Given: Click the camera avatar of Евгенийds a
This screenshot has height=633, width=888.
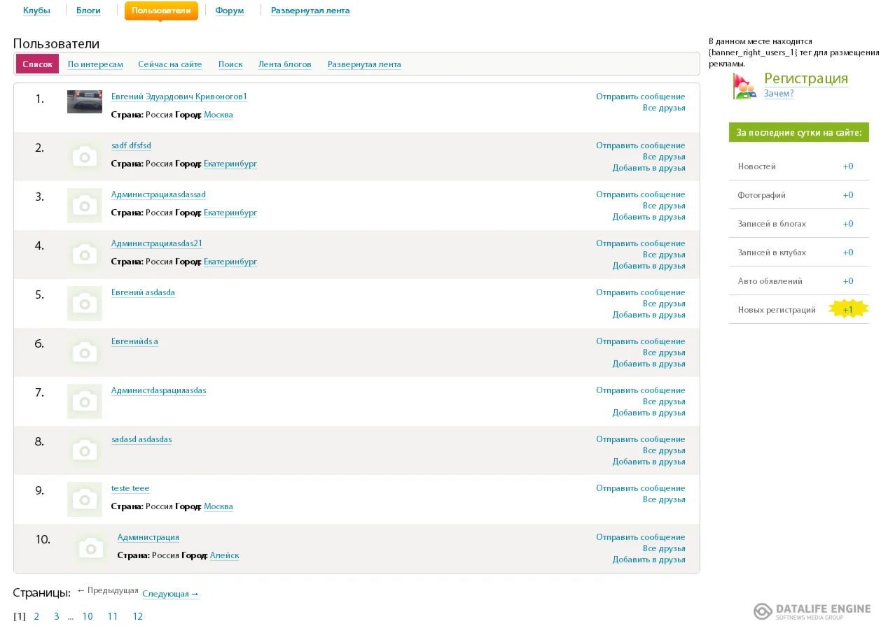Looking at the screenshot, I should pos(85,353).
